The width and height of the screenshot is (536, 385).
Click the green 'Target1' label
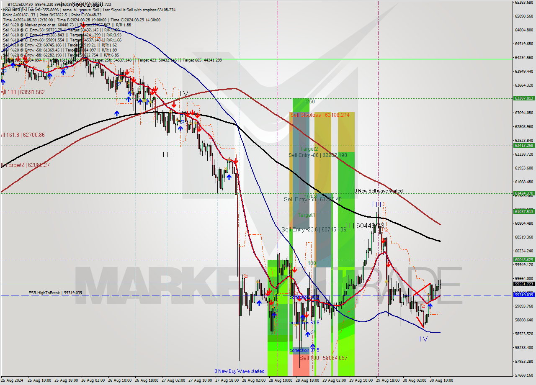click(306, 215)
